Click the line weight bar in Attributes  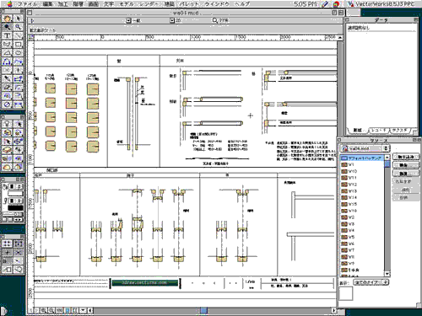13,214
